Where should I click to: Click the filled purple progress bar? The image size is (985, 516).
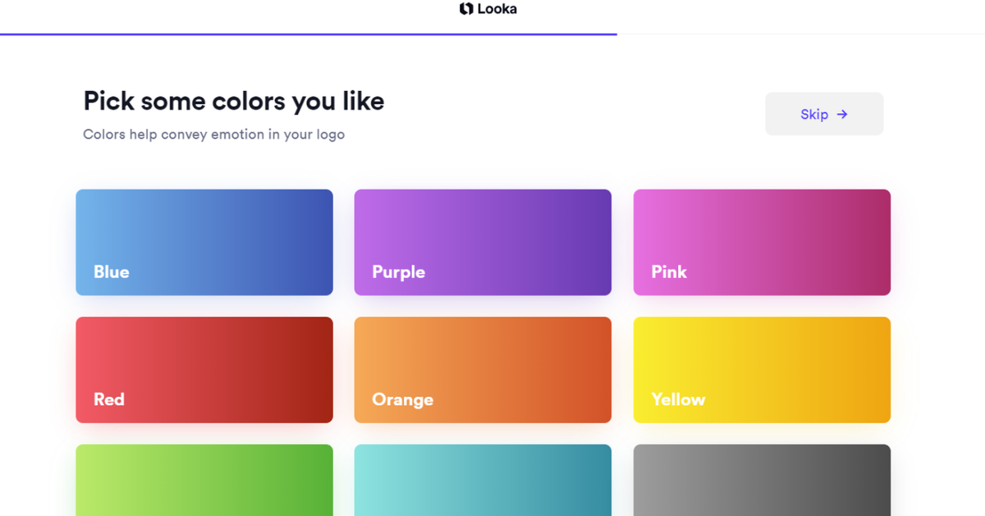(308, 34)
